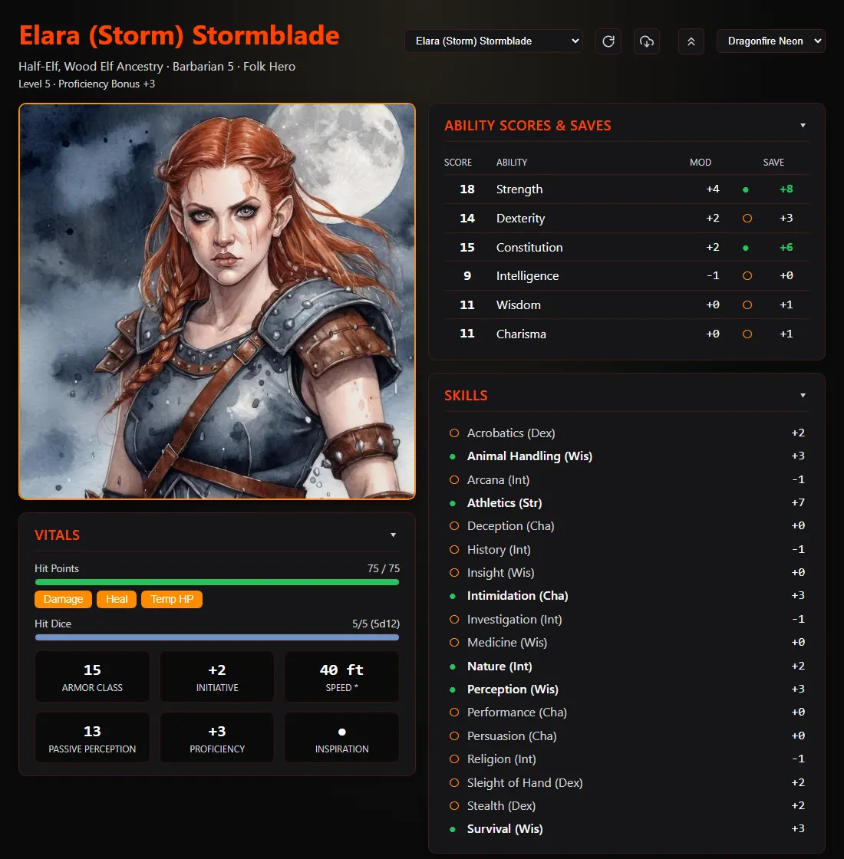This screenshot has width=844, height=859.
Task: Click the Strength score 18
Action: point(467,189)
